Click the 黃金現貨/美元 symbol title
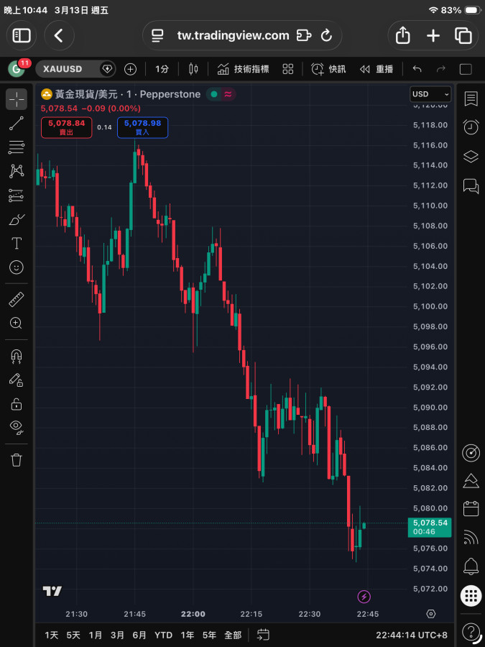Image resolution: width=485 pixels, height=647 pixels. click(86, 94)
